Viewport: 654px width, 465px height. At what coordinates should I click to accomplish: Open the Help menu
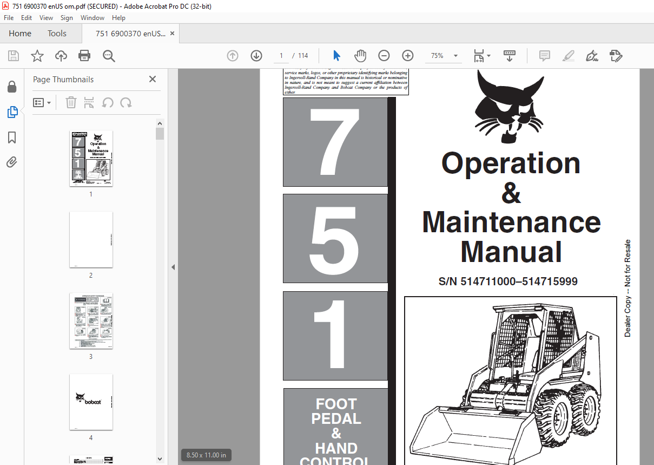point(118,18)
